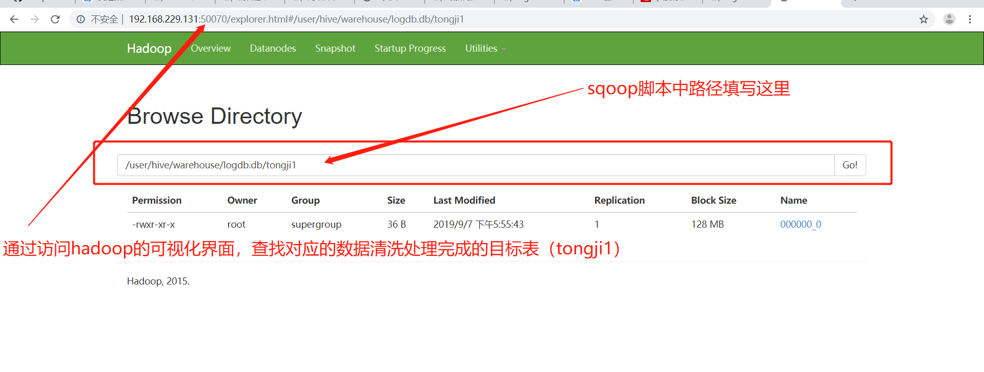
Task: Select the 36 B size cell
Action: tap(397, 224)
